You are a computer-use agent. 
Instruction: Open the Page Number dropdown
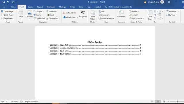click(x=136, y=18)
